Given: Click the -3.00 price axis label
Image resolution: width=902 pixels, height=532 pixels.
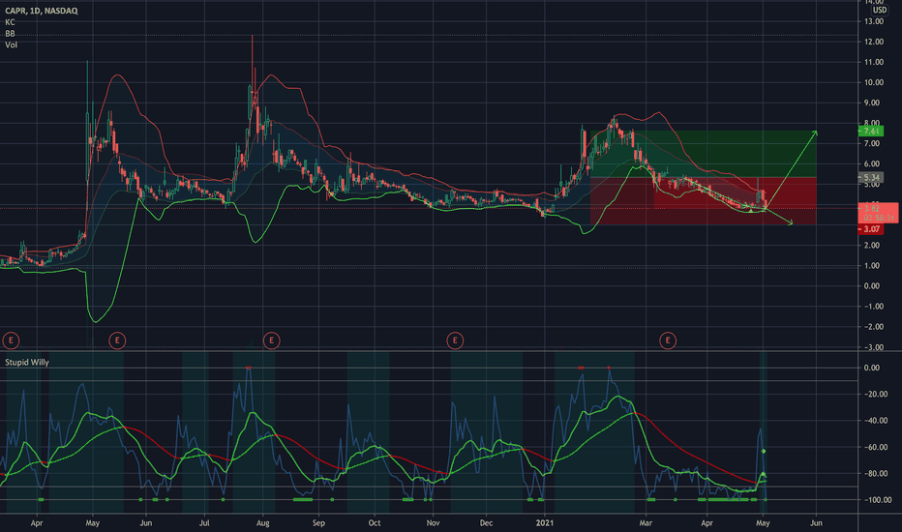Looking at the screenshot, I should click(x=873, y=347).
